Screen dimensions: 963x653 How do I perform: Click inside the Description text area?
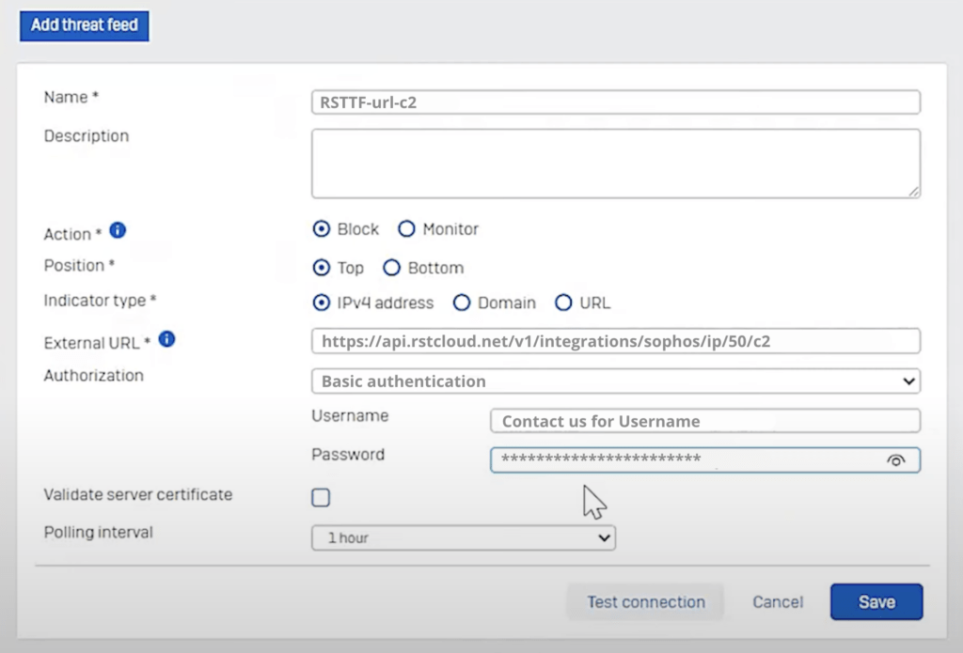pos(615,164)
